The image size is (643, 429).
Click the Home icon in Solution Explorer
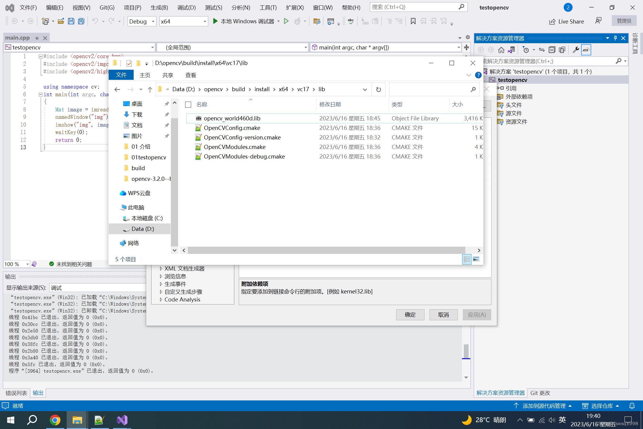(501, 49)
